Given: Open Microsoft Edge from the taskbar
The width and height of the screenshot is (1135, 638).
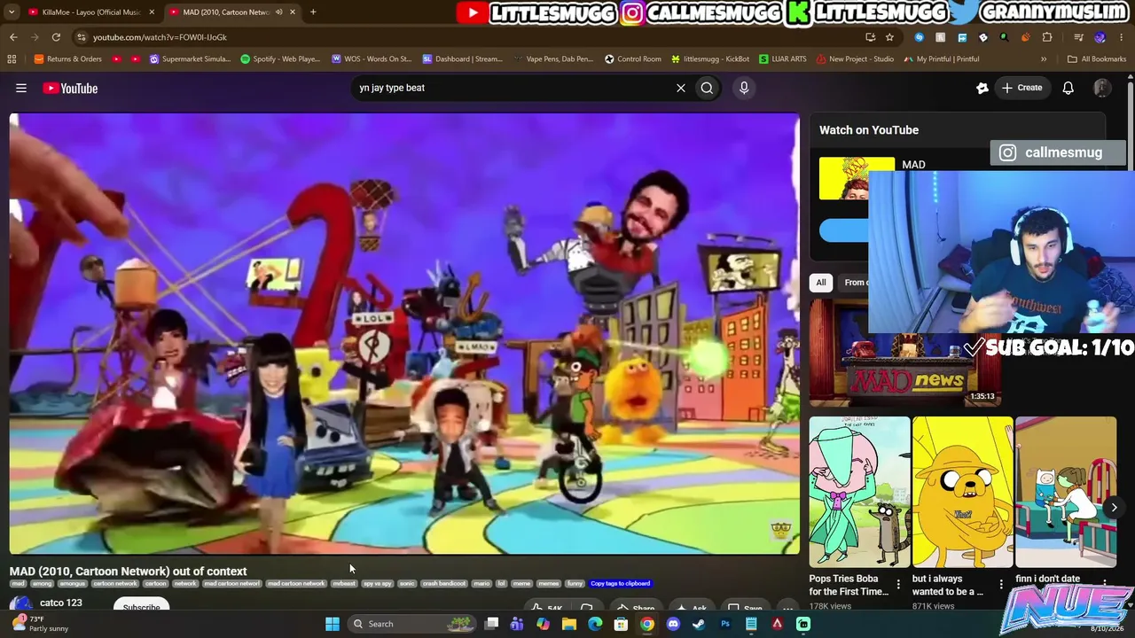Looking at the screenshot, I should pyautogui.click(x=595, y=624).
